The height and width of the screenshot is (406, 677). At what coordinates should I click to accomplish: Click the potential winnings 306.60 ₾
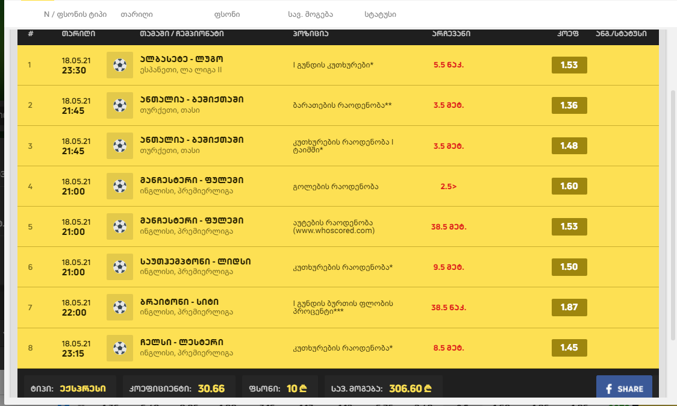(x=410, y=389)
